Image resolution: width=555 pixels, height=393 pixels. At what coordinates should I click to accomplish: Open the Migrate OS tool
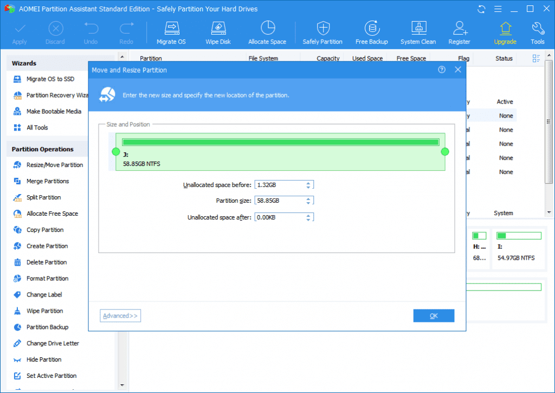click(x=171, y=32)
